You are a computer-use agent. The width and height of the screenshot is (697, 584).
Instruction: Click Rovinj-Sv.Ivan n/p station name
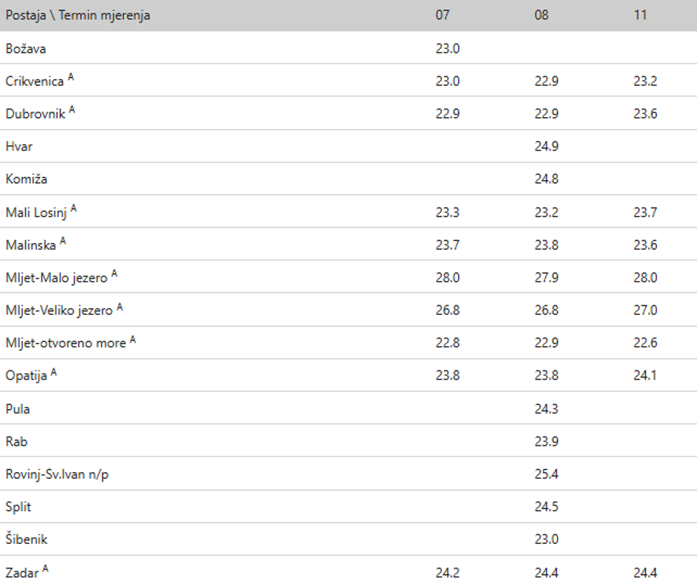coord(57,474)
